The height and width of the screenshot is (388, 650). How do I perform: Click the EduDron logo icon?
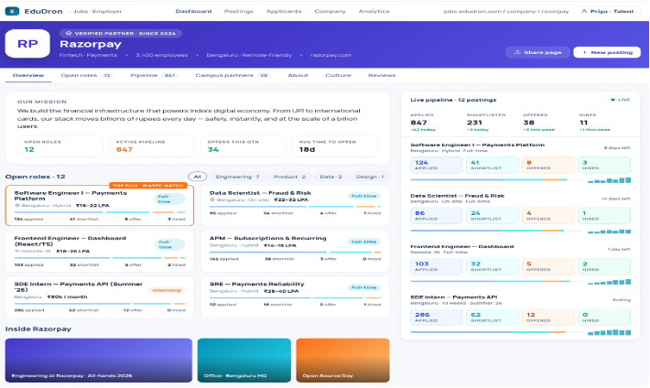pyautogui.click(x=12, y=11)
